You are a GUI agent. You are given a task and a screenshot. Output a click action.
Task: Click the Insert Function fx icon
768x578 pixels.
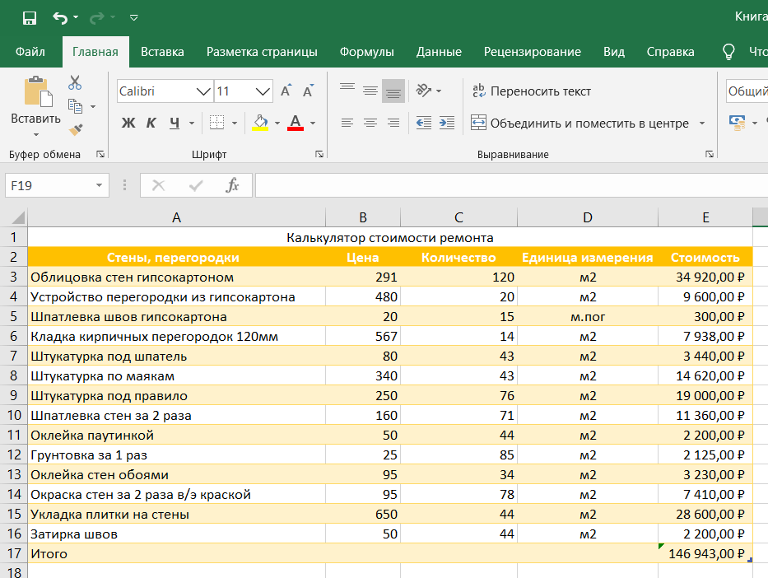pos(233,185)
